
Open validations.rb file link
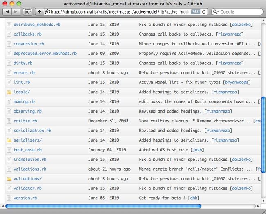30,169
